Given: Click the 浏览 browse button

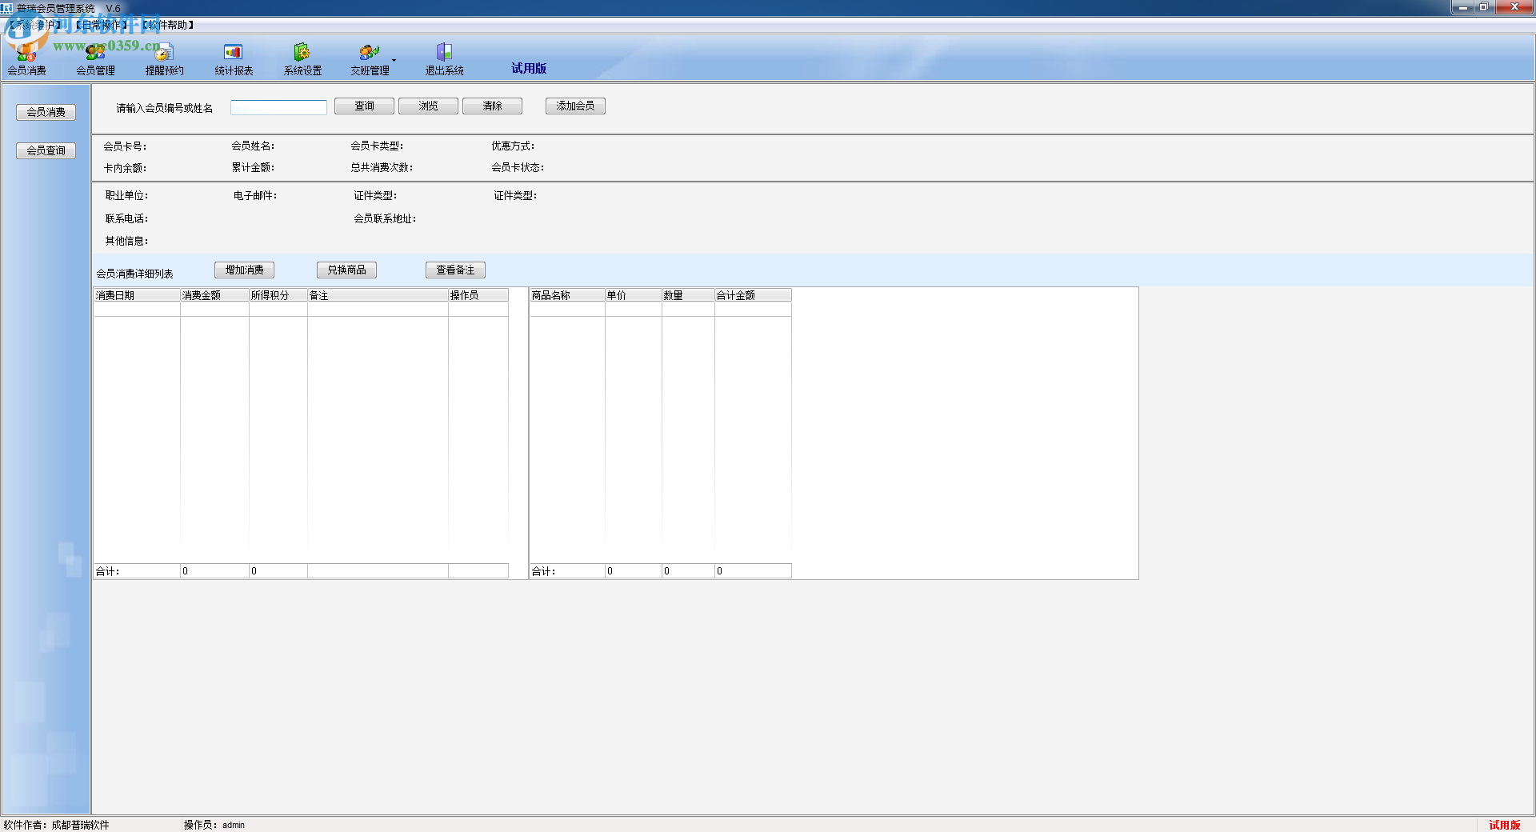Looking at the screenshot, I should pyautogui.click(x=428, y=106).
